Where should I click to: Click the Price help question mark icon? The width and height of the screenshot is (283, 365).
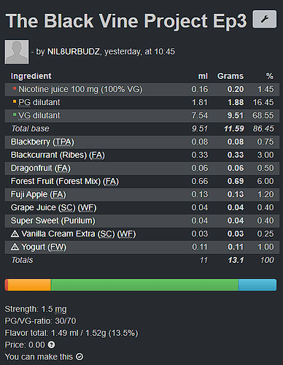tap(51, 345)
